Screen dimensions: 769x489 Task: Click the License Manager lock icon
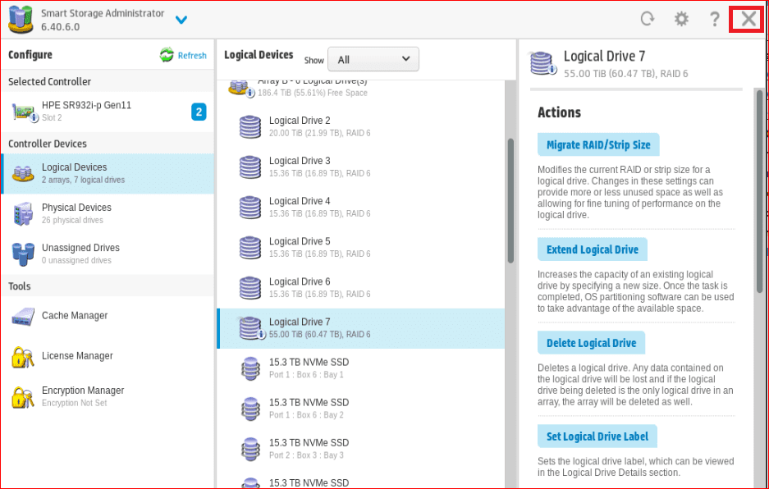pos(22,357)
